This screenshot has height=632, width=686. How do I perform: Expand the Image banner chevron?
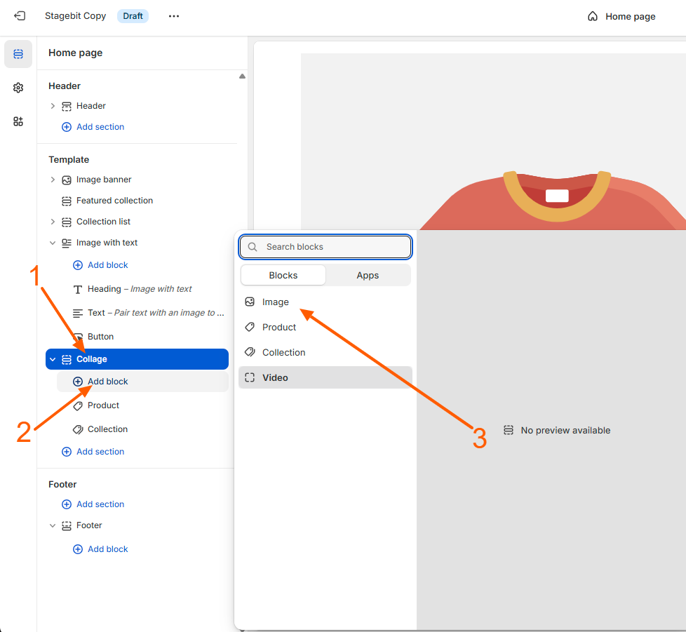click(53, 180)
